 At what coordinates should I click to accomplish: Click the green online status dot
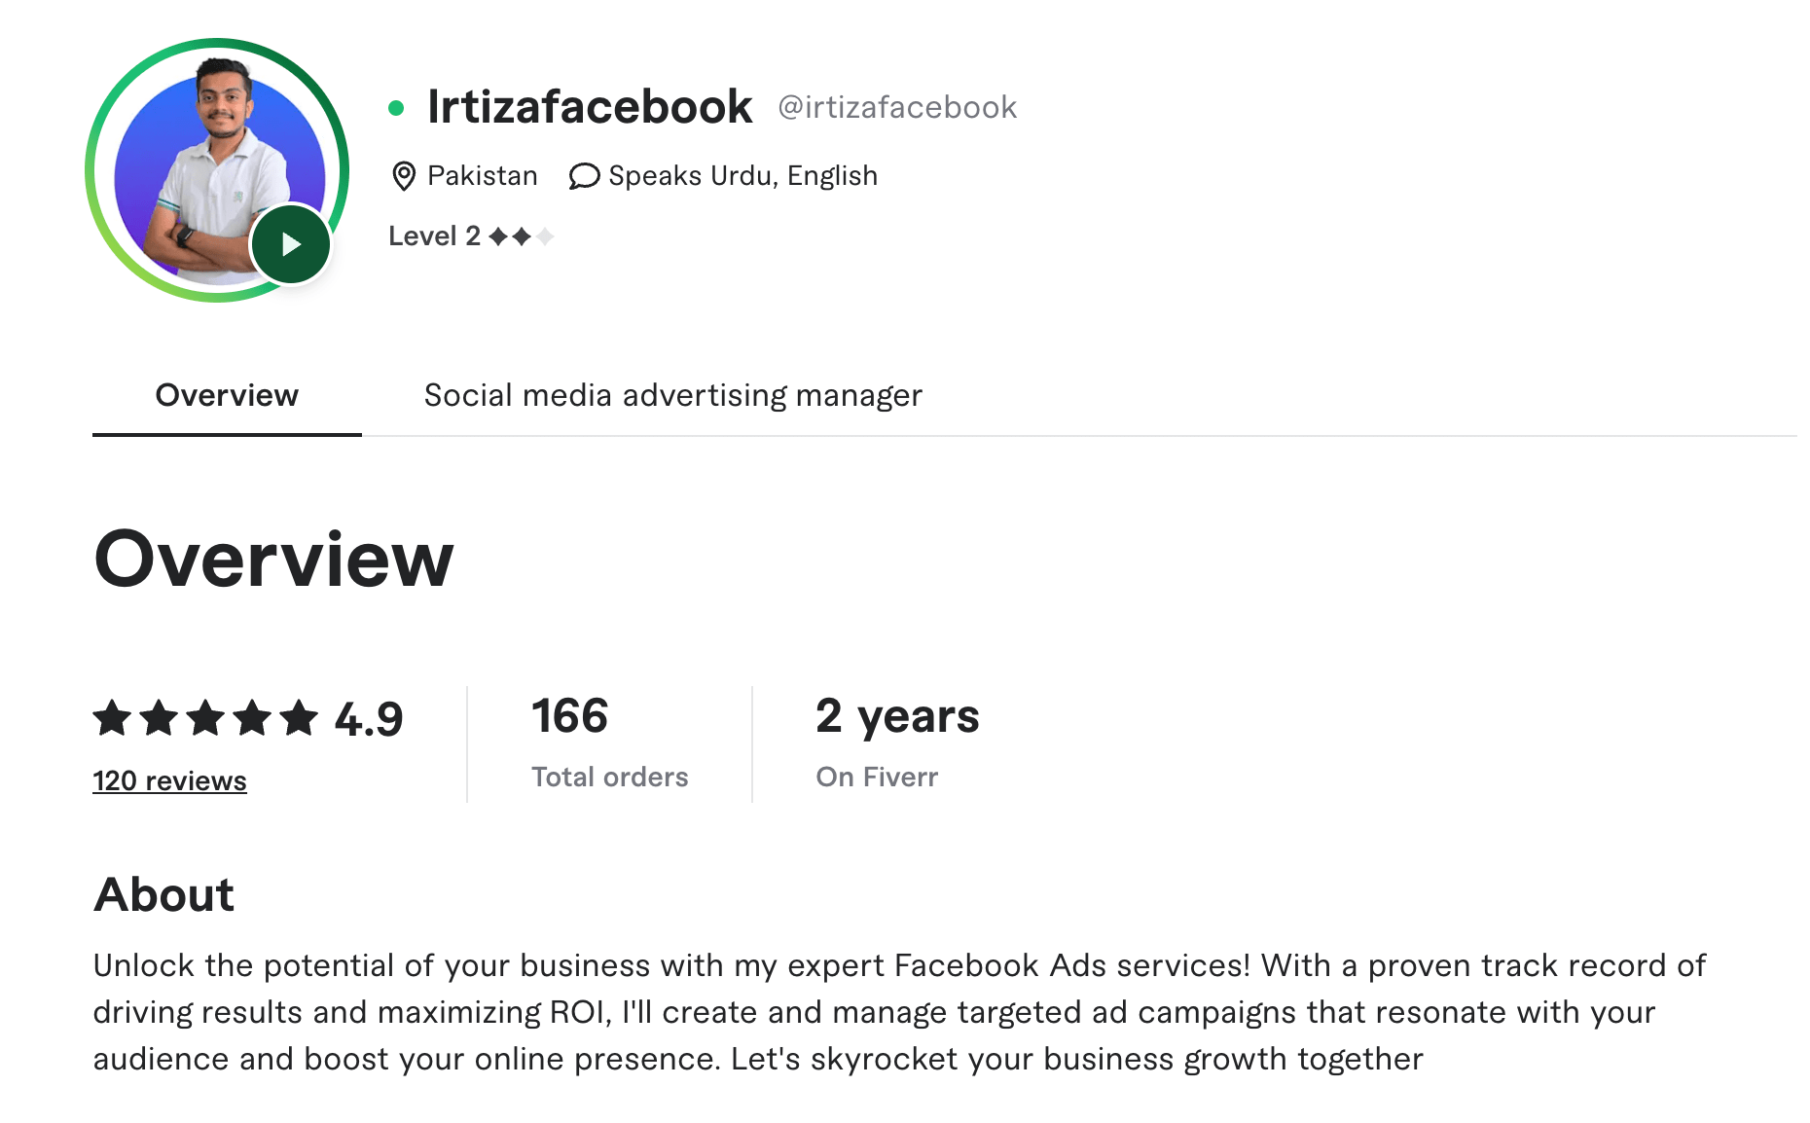pyautogui.click(x=396, y=108)
